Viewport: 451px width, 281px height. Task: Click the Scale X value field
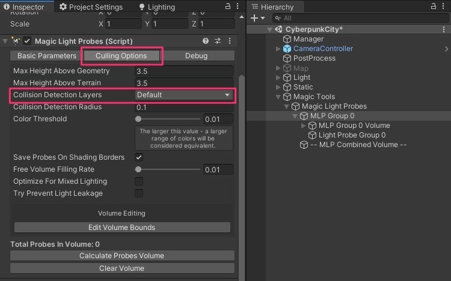coord(123,24)
